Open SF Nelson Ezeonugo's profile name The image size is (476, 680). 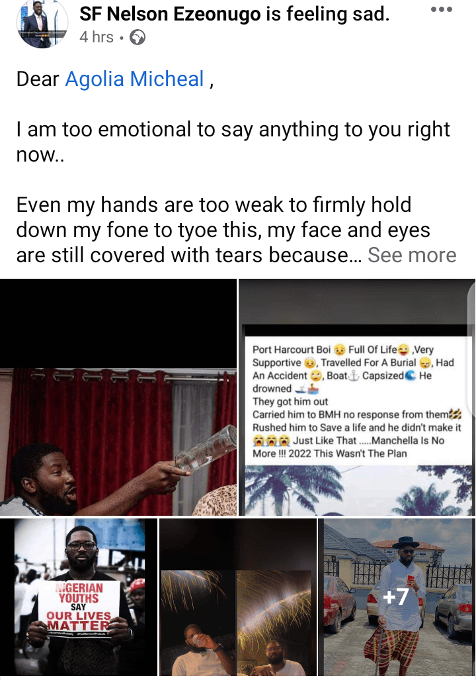pos(170,14)
